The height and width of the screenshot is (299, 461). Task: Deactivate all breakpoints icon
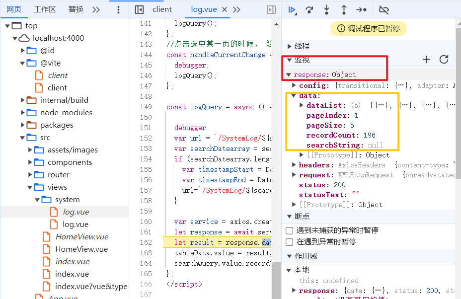pos(384,10)
